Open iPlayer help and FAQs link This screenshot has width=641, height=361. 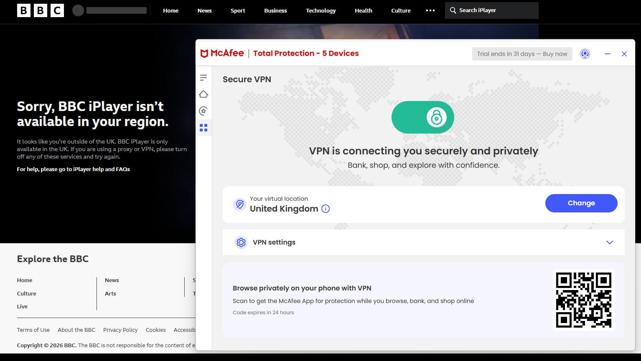pyautogui.click(x=73, y=169)
